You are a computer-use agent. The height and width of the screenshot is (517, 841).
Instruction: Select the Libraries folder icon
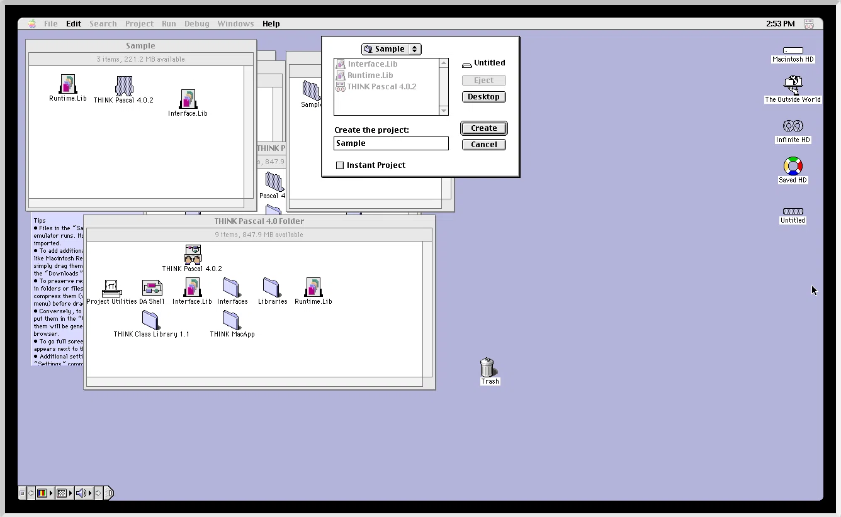(x=272, y=288)
